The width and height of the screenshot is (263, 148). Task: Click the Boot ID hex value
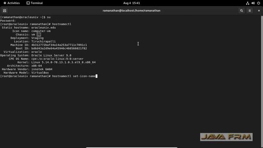point(59,49)
